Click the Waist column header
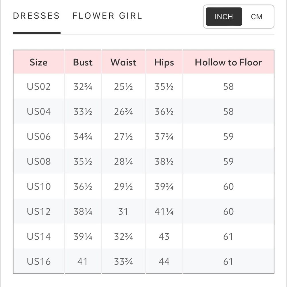The height and width of the screenshot is (287, 287). (x=123, y=62)
